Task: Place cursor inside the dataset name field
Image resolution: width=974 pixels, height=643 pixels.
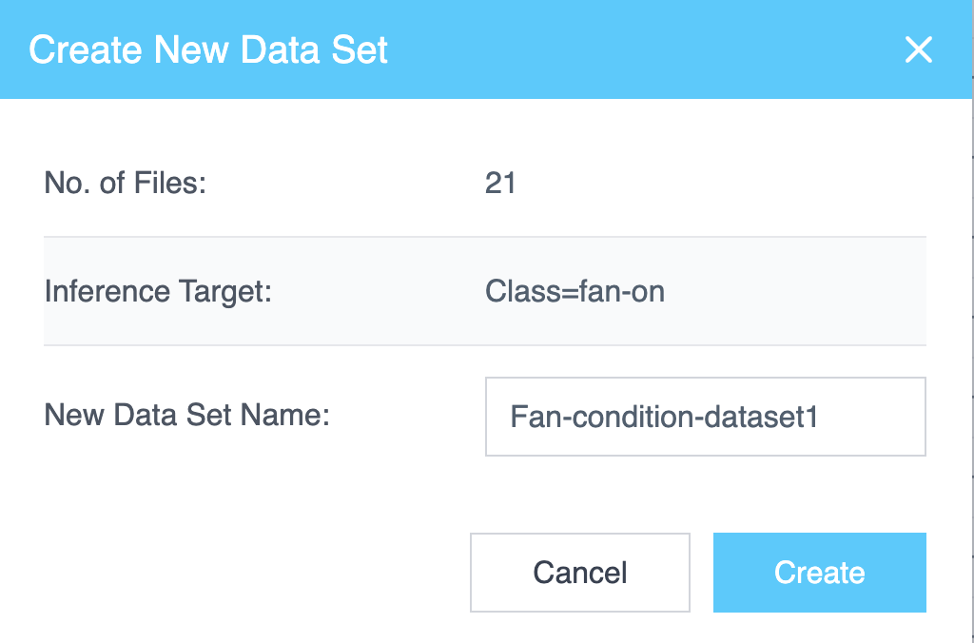Action: pos(705,416)
